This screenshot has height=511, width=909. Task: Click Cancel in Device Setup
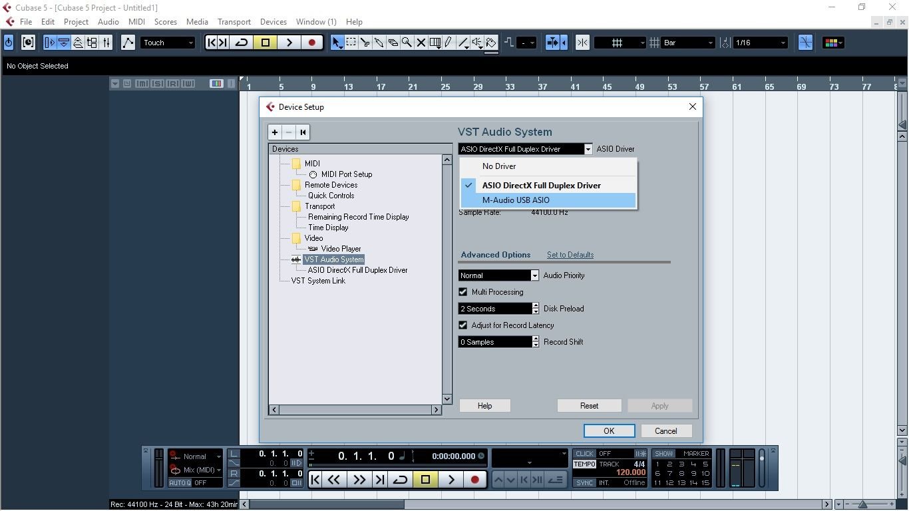(x=666, y=431)
